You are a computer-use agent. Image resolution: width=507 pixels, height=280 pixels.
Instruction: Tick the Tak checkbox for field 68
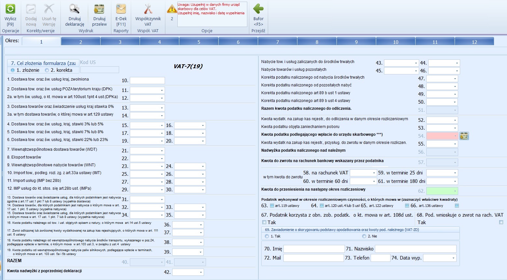pos(501,223)
